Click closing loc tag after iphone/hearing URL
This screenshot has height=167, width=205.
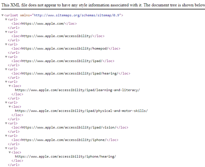(x=17, y=161)
